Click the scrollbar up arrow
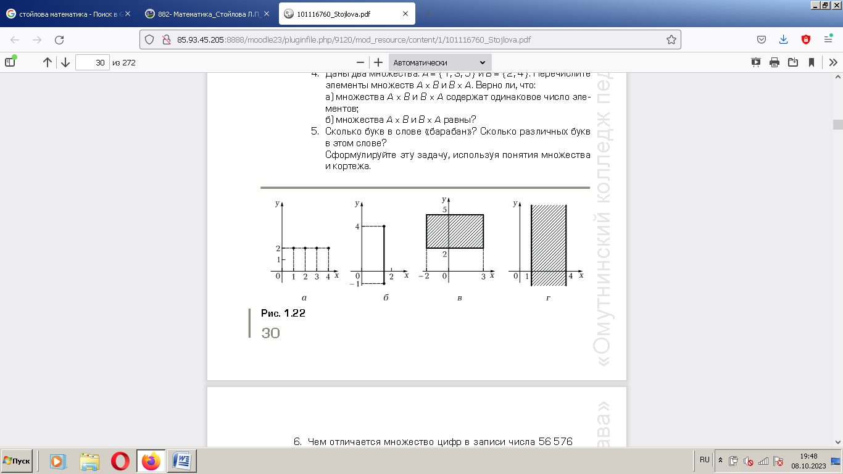Screen dimensions: 843x474 [837, 77]
